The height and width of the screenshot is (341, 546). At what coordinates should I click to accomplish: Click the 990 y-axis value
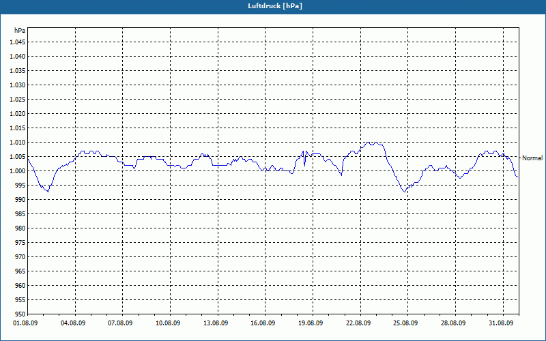20,199
